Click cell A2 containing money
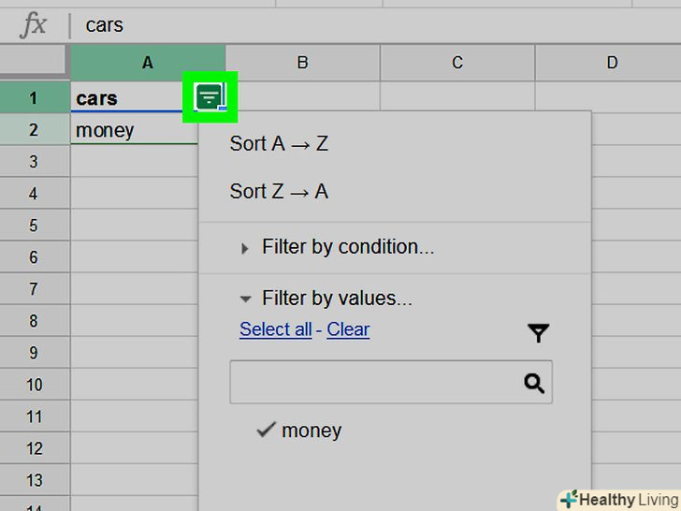This screenshot has height=511, width=681. [x=131, y=130]
